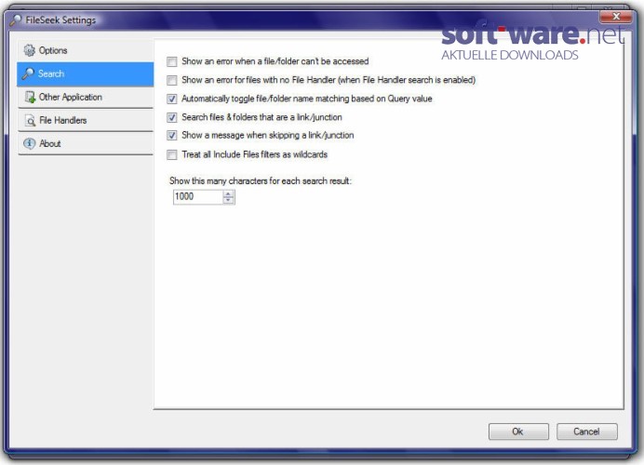Uncheck show message when skipping link/junction

coord(171,136)
